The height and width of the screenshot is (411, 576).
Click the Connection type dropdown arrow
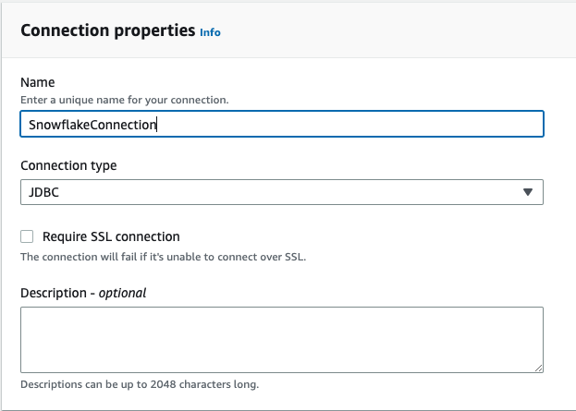[x=527, y=192]
